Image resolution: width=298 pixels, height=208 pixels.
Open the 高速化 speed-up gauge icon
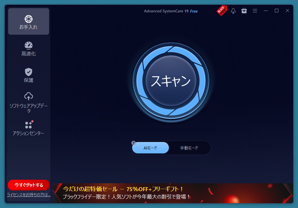(29, 46)
